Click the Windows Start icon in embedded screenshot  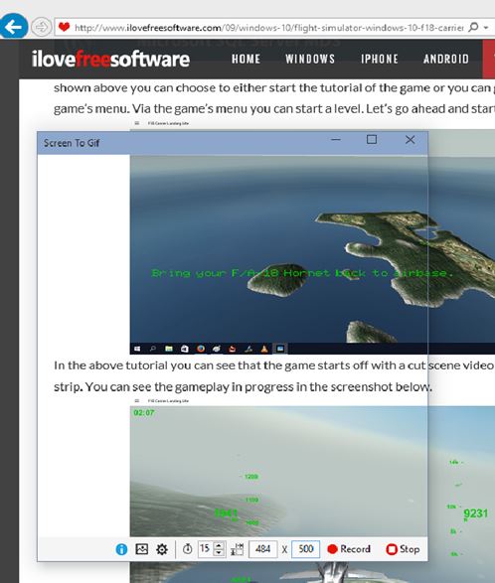pyautogui.click(x=137, y=349)
